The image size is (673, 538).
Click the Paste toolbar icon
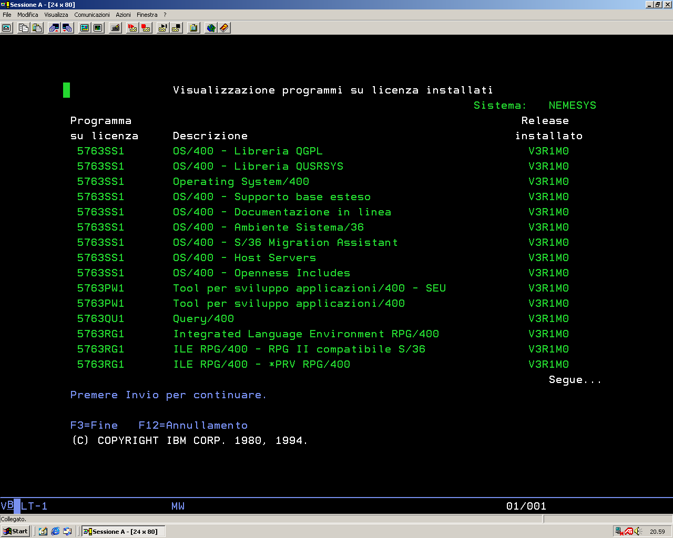[x=37, y=28]
